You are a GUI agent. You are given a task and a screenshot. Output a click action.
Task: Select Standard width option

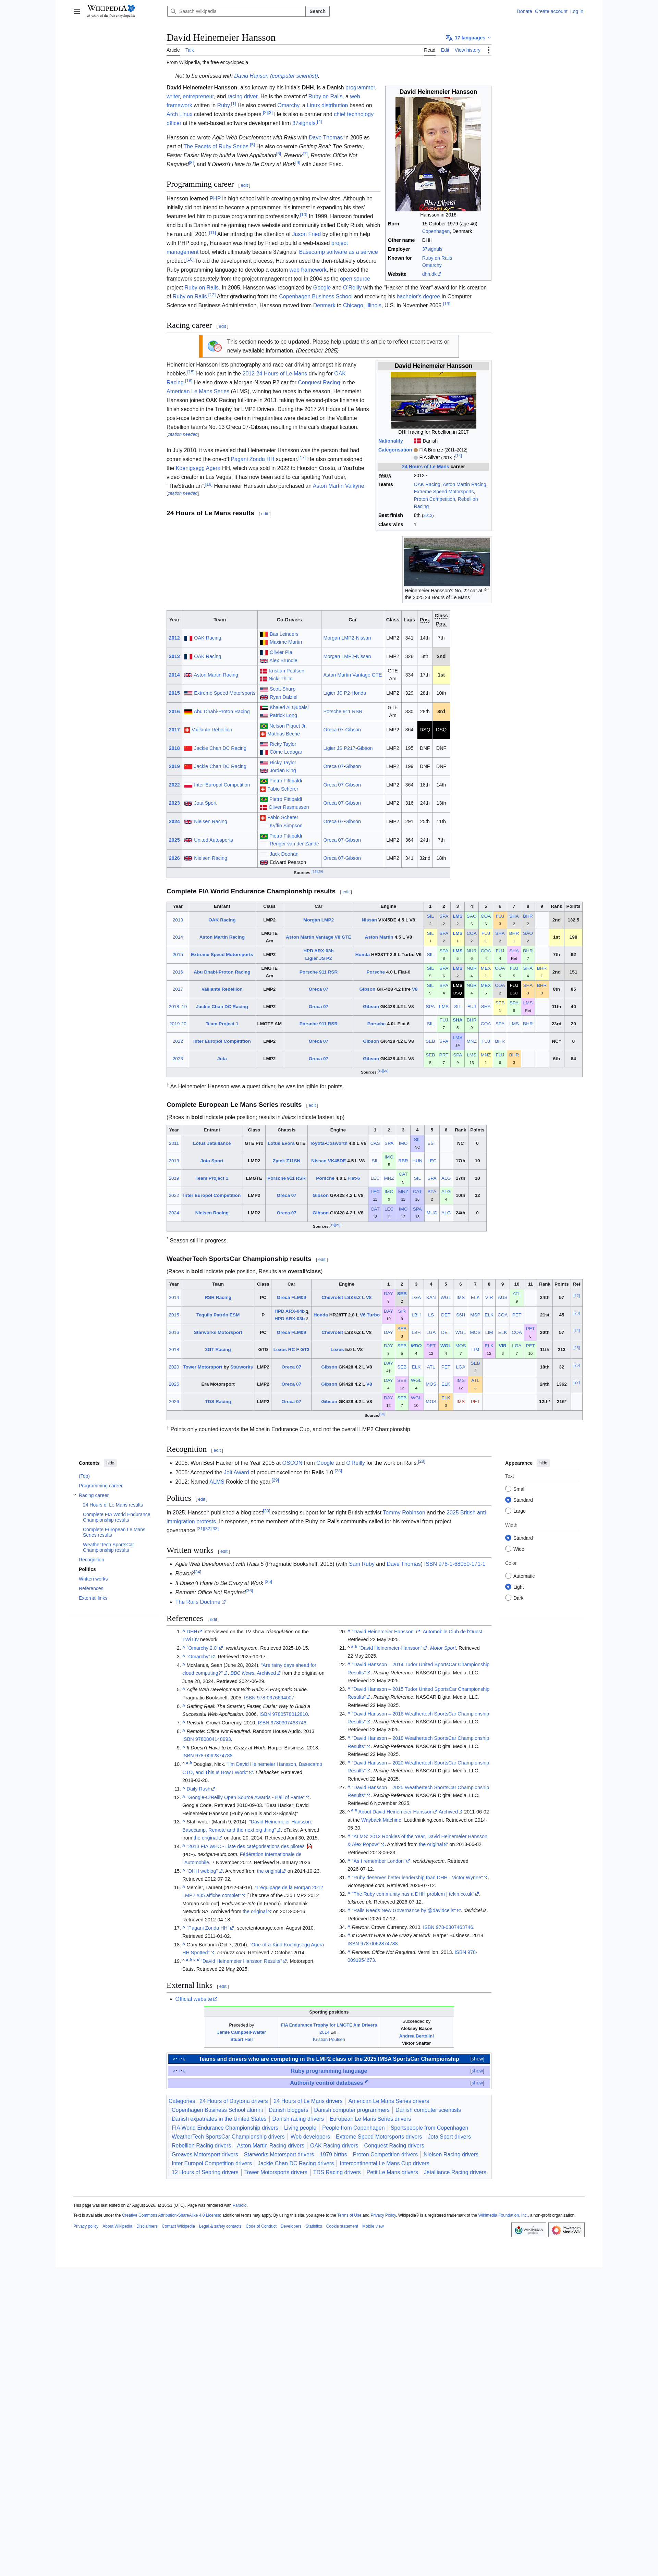click(508, 1538)
